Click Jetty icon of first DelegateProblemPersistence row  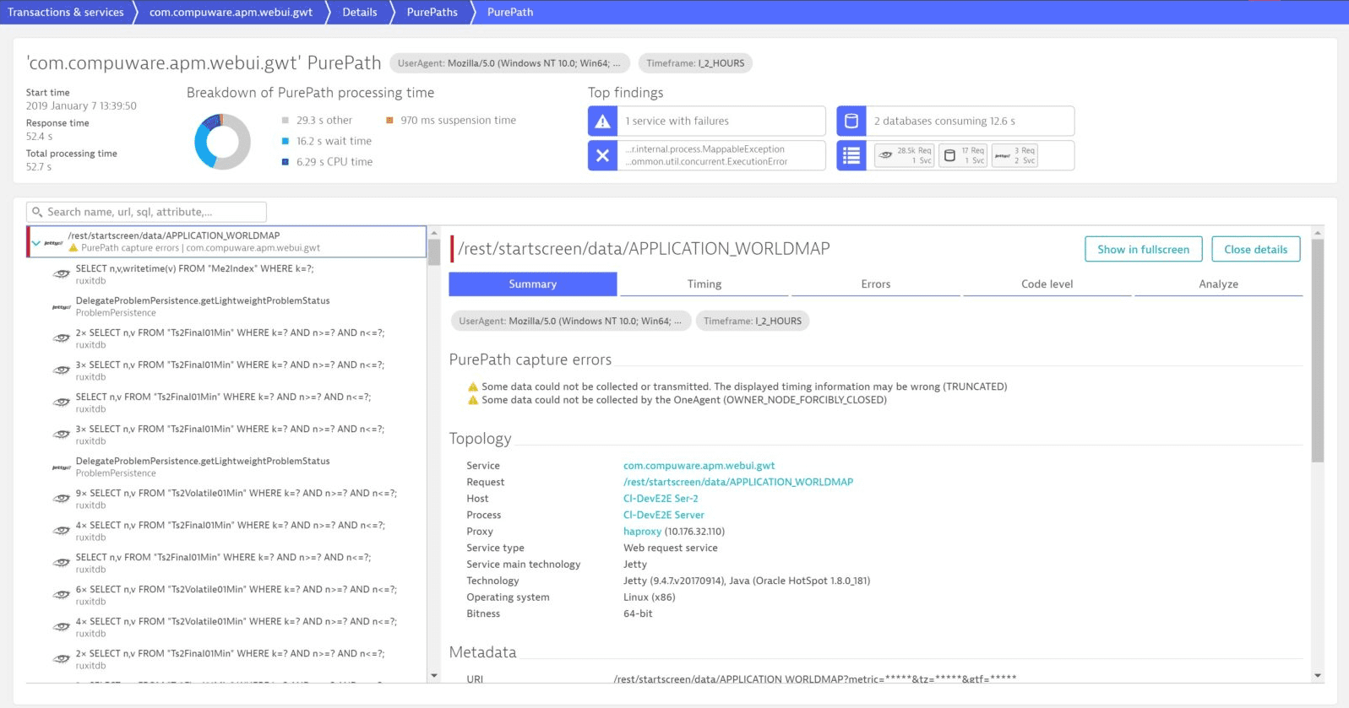pyautogui.click(x=62, y=306)
